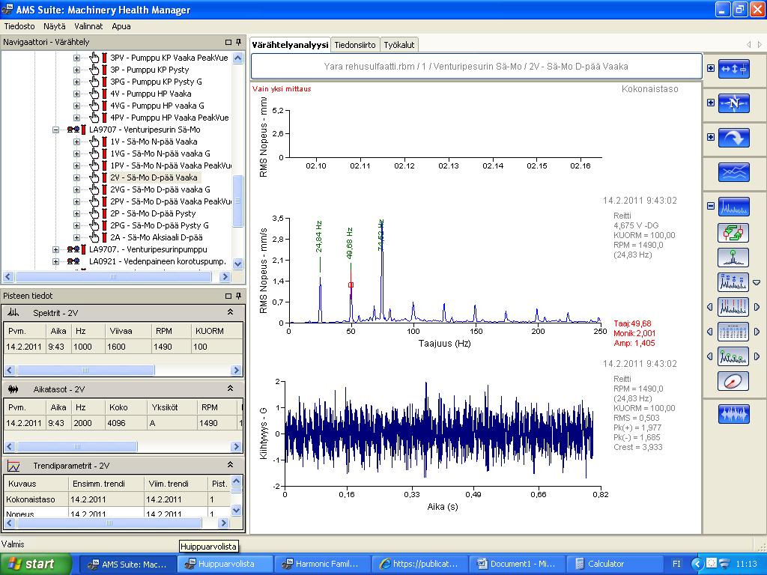Click the compass N navigation button
The image size is (767, 575).
click(x=734, y=103)
